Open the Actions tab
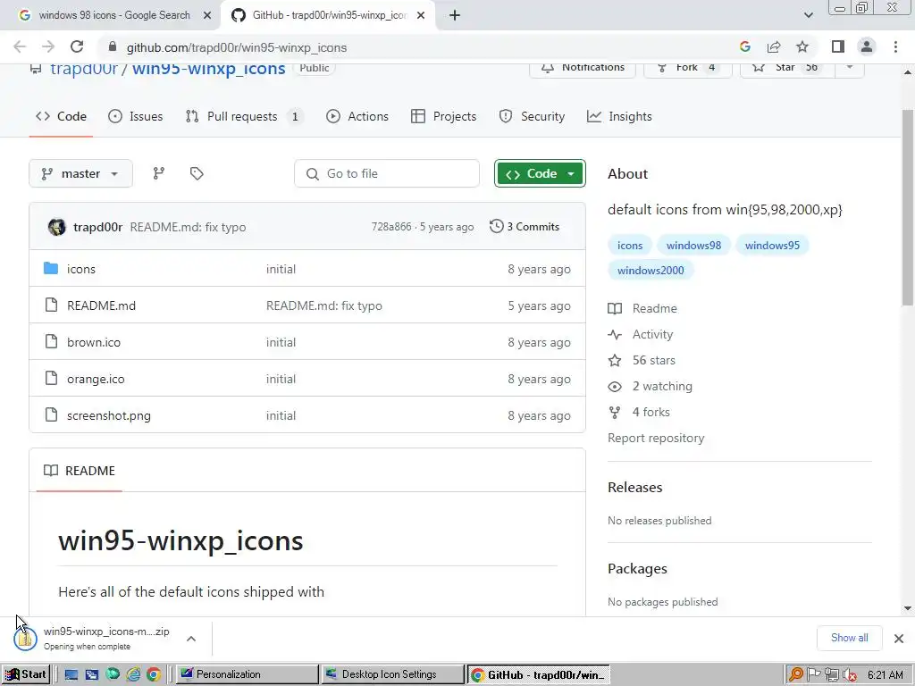The image size is (915, 686). (357, 116)
